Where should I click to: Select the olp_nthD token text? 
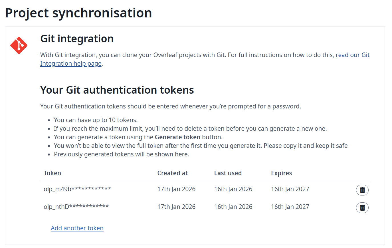[x=76, y=207]
